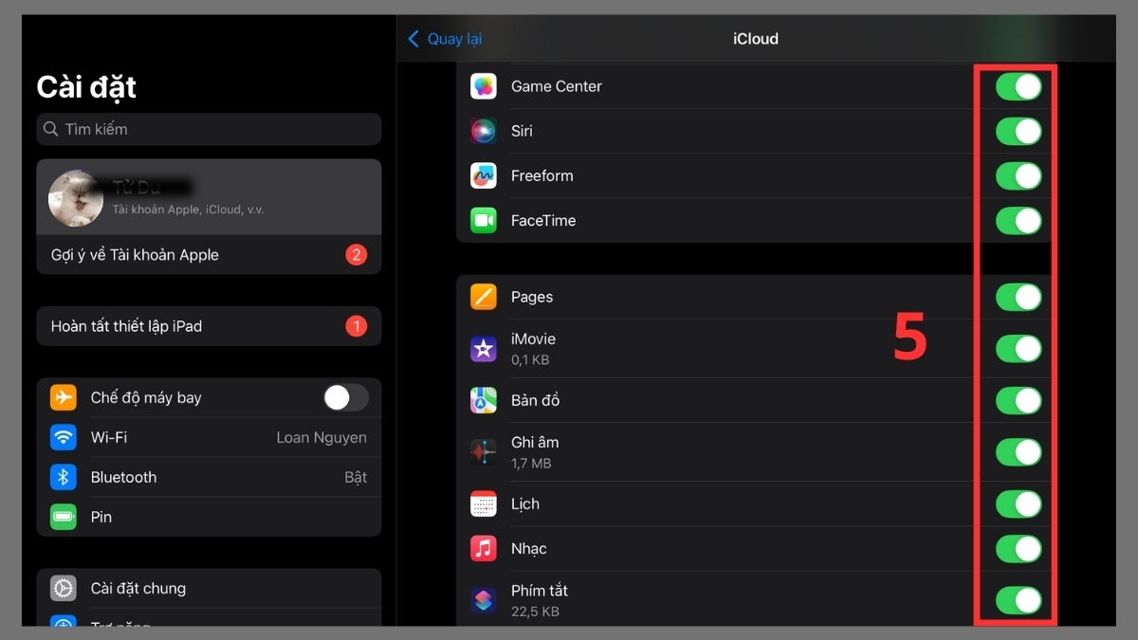This screenshot has width=1138, height=640.
Task: Enable Chế độ máy bay toggle
Action: click(x=345, y=397)
